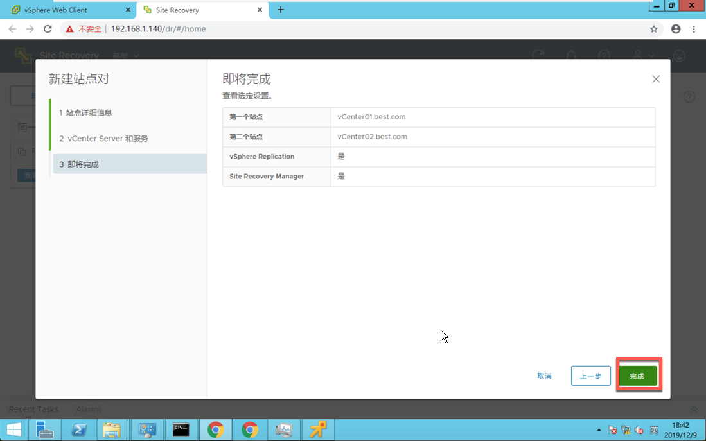Select step 3 即将完成
Screen dimensions: 706x441
tap(130, 164)
